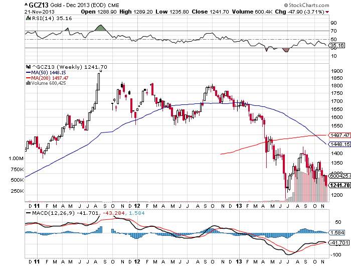Click the blue MA(50) legend line

click(28, 73)
